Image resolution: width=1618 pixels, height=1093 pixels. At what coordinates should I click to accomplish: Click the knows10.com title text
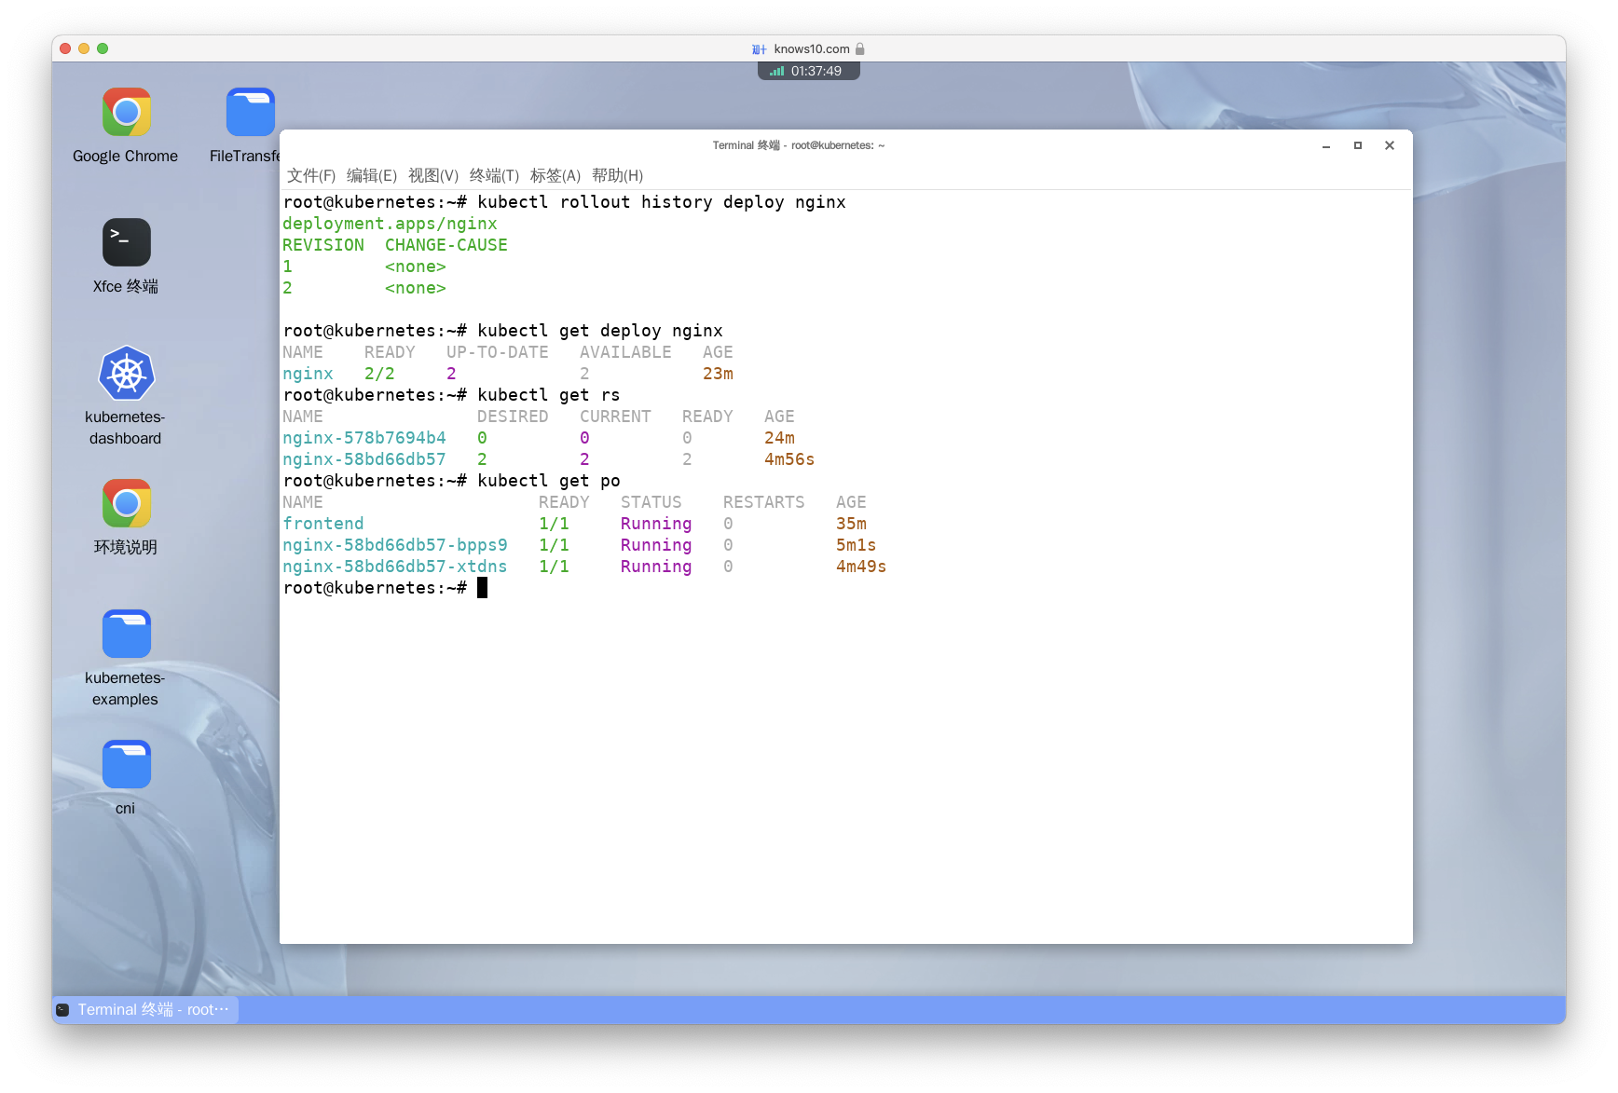(x=812, y=49)
